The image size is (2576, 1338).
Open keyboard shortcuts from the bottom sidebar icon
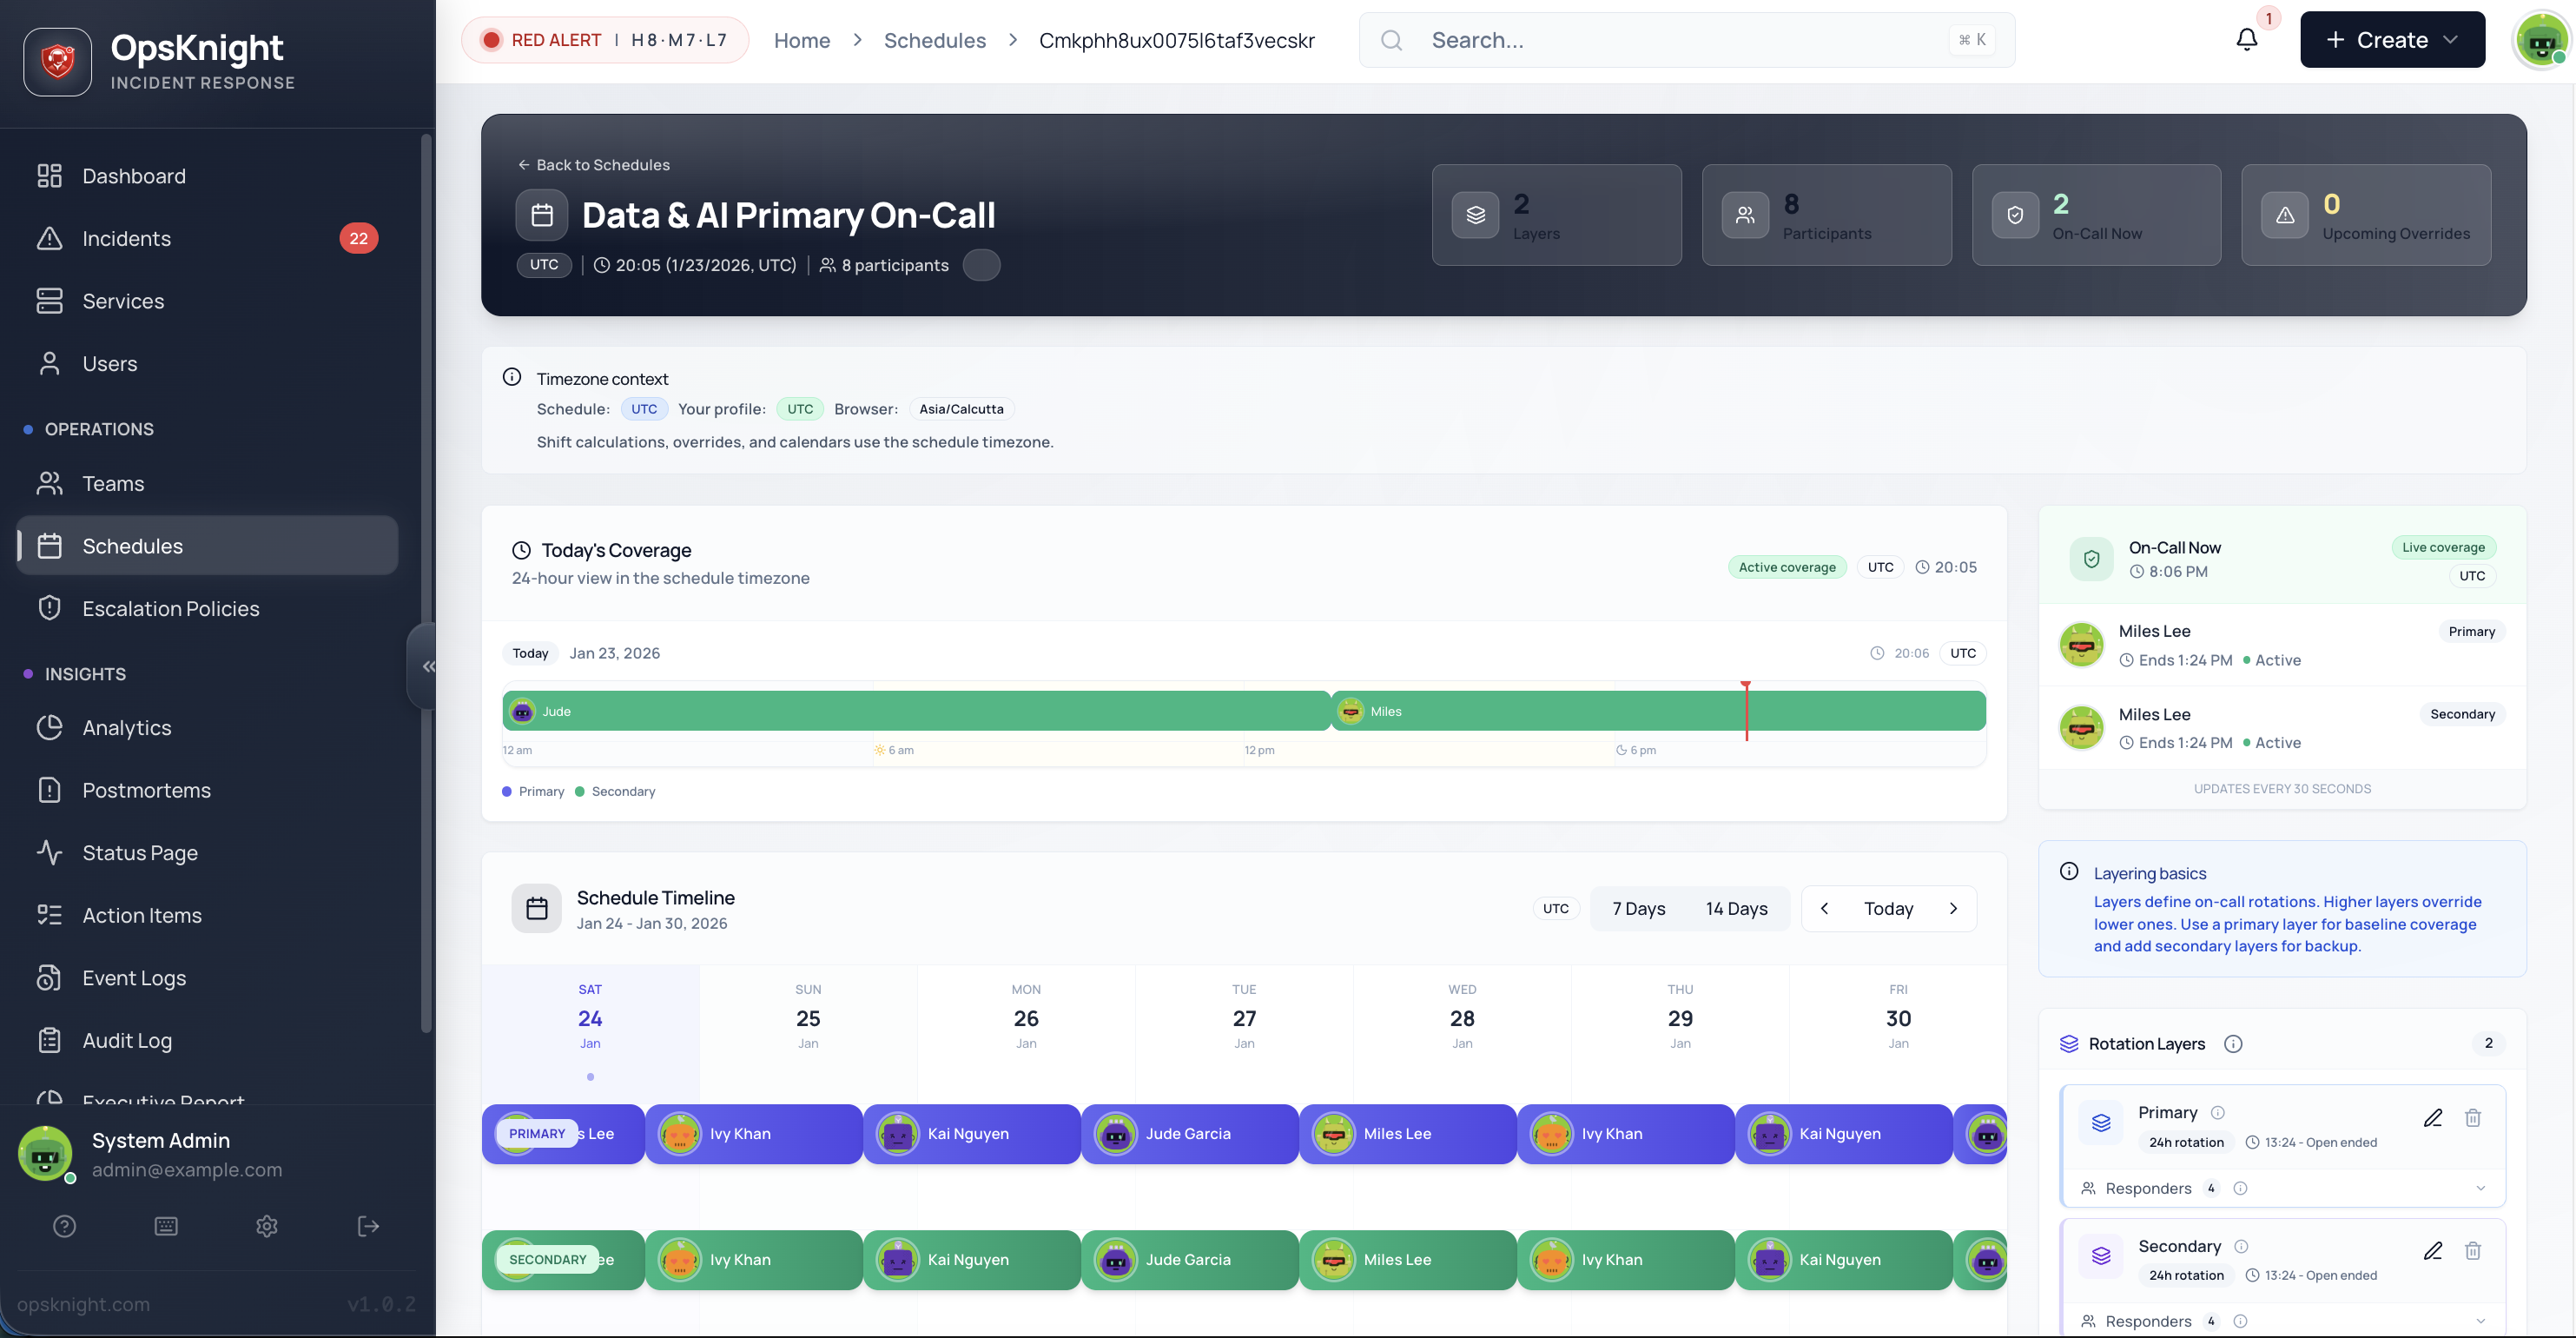click(x=166, y=1226)
